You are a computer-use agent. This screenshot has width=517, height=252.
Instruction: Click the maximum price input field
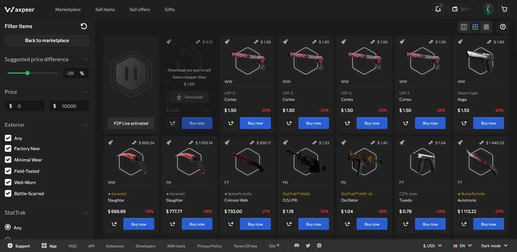[69, 106]
